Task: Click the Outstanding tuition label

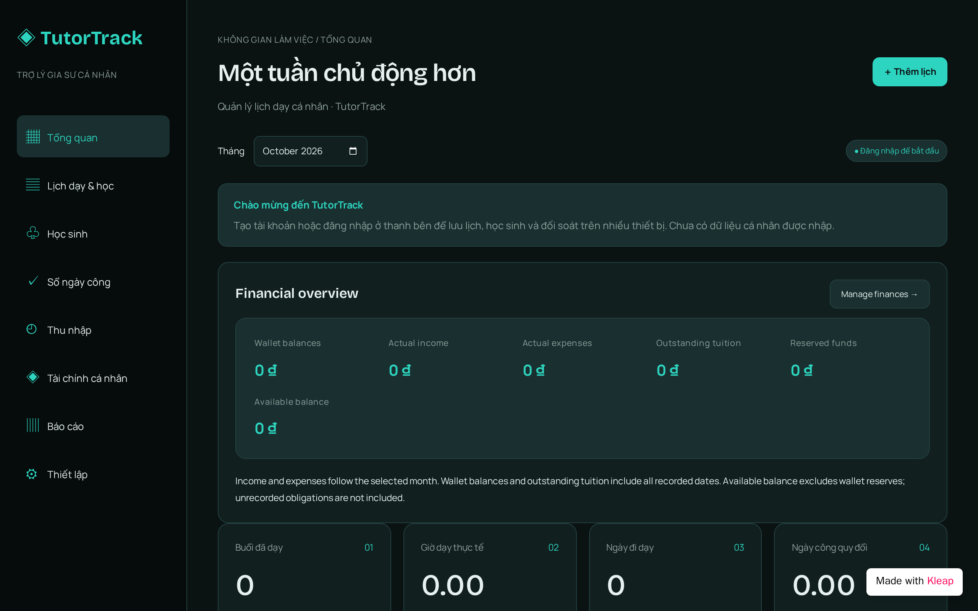Action: point(698,343)
